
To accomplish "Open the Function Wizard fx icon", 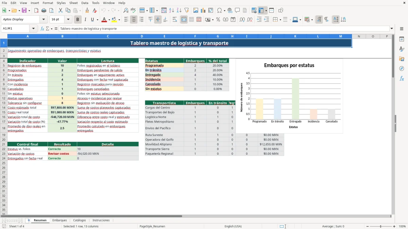I will (42, 28).
